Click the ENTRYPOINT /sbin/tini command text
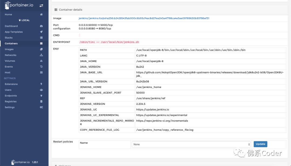291x166 pixels. (109, 42)
